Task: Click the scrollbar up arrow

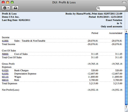Action: [x=126, y=31]
